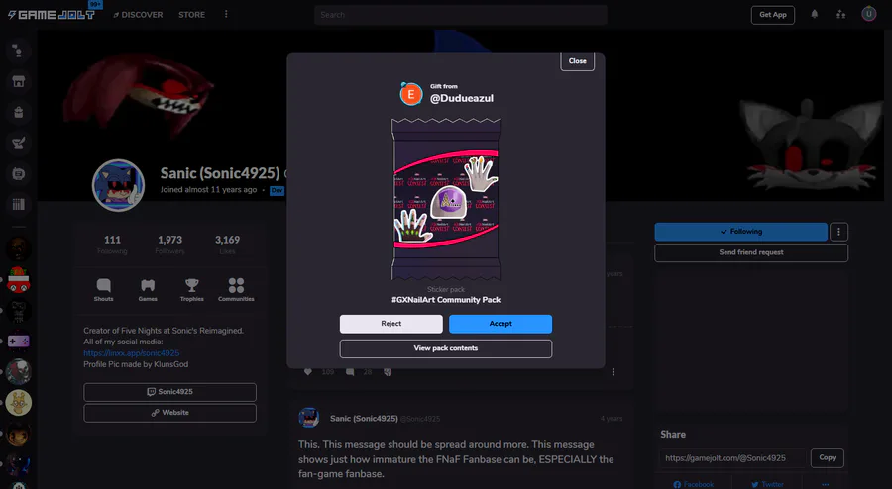The height and width of the screenshot is (489, 892).
Task: Share profile on Twitter
Action: (767, 484)
